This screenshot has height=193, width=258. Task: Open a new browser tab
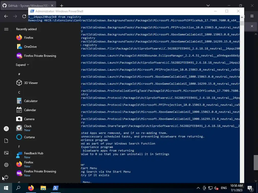(x=61, y=6)
